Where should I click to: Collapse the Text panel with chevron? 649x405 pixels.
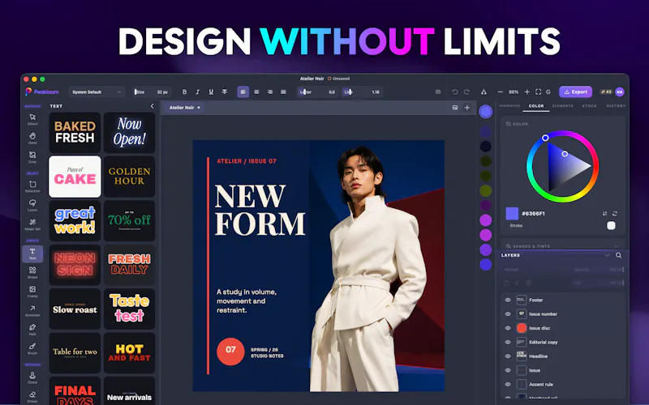click(152, 106)
